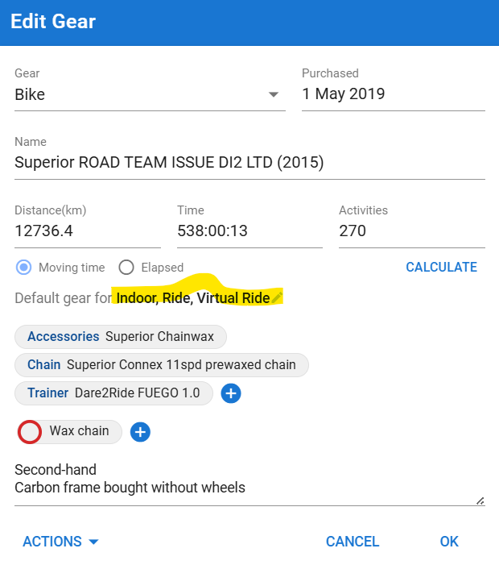Viewport: 499px width, 565px height.
Task: Click the red circle on Wax chain
Action: [x=30, y=432]
